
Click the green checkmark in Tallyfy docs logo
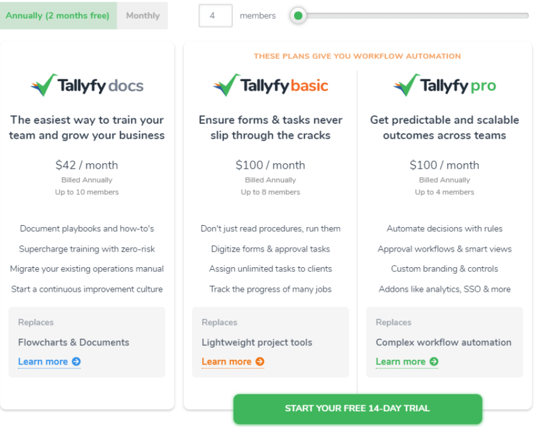coord(44,84)
